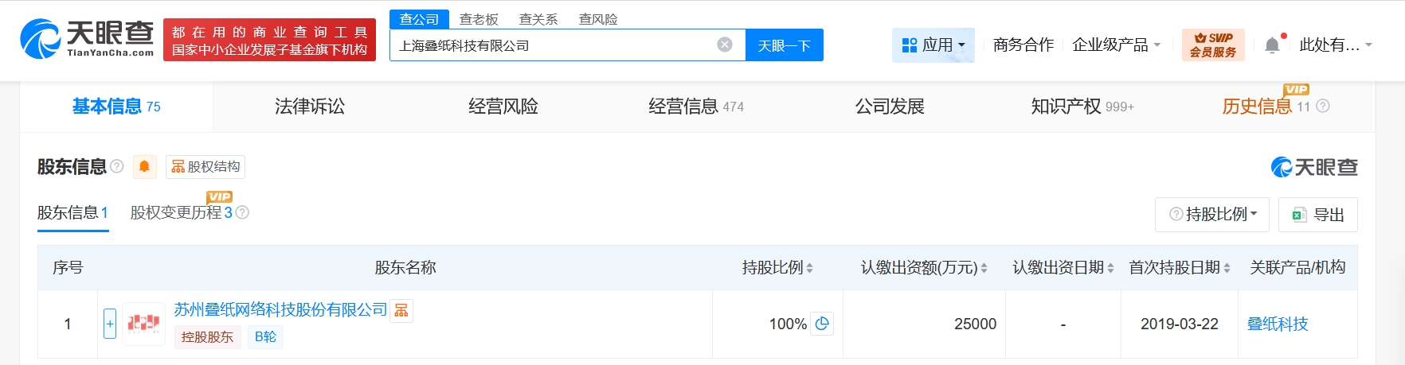Clear the search box text
The image size is (1405, 365).
724,45
